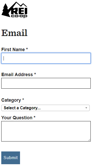The image size is (94, 166).
Task: Click the Select a Category placeholder text
Action: coord(22,108)
